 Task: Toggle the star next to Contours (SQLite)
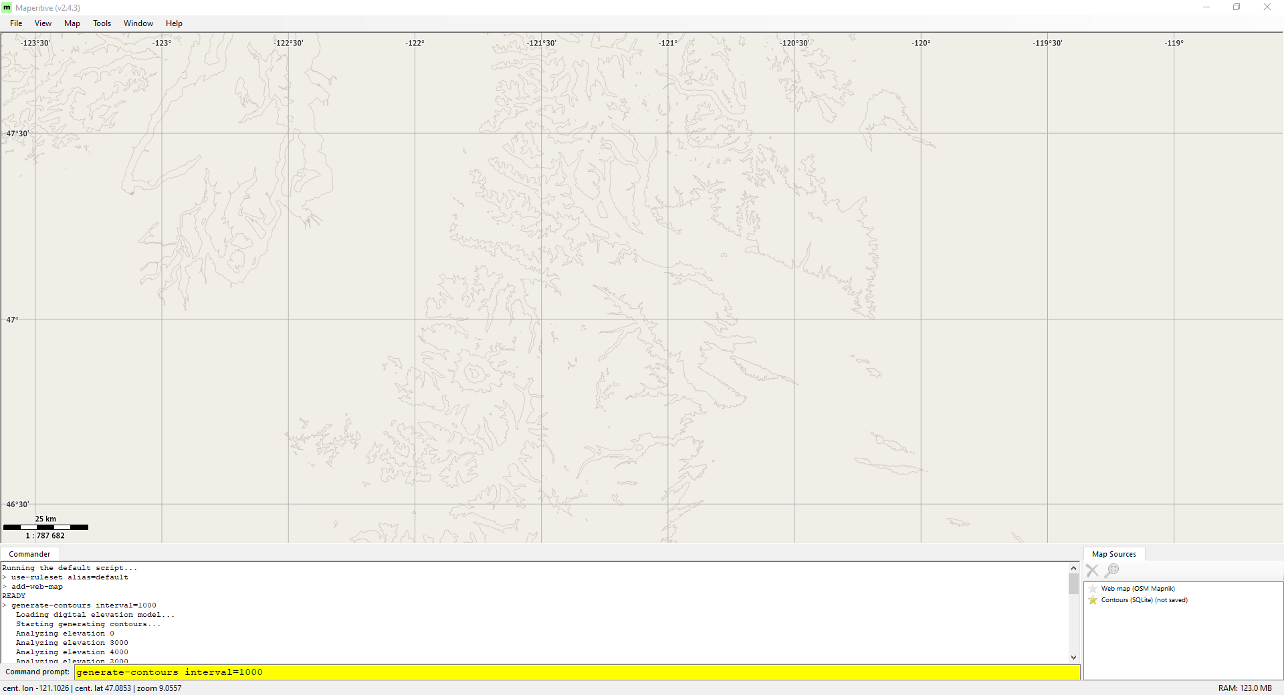pos(1092,600)
